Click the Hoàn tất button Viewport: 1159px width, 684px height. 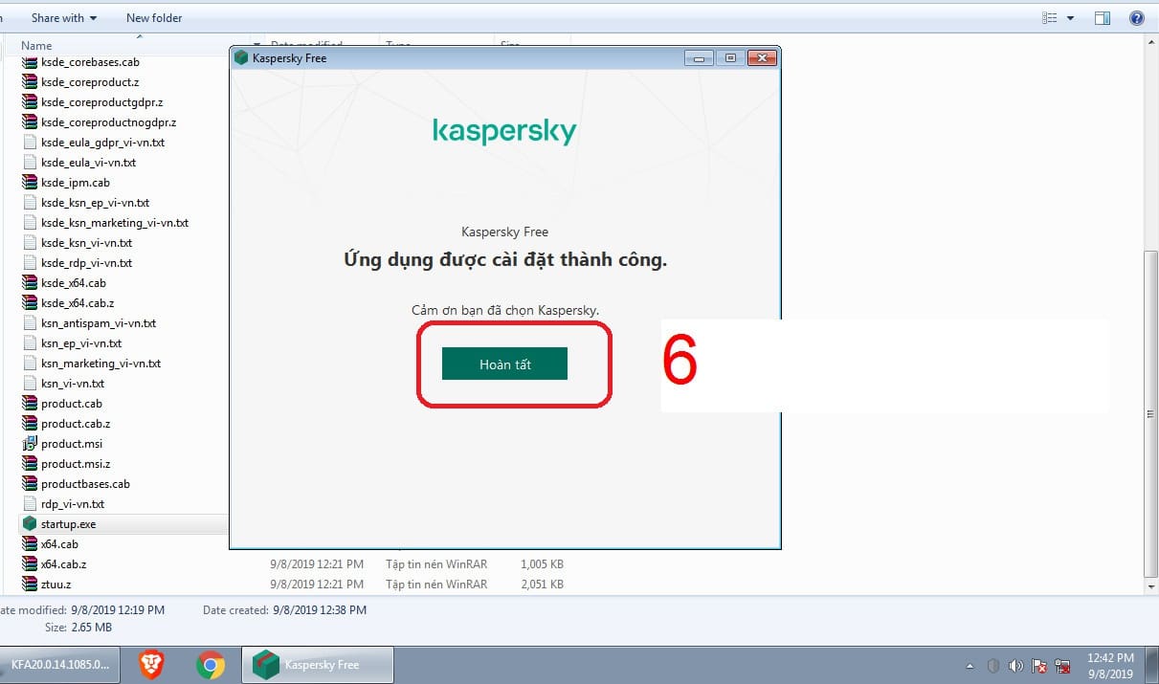click(504, 364)
